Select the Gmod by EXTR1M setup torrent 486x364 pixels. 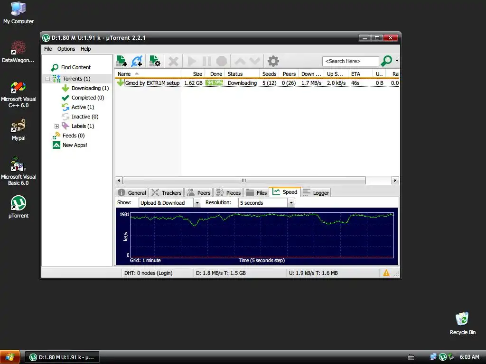tap(152, 83)
